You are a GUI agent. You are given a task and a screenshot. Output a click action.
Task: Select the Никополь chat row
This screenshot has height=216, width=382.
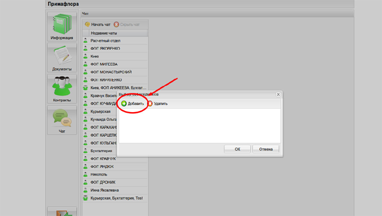(x=115, y=174)
